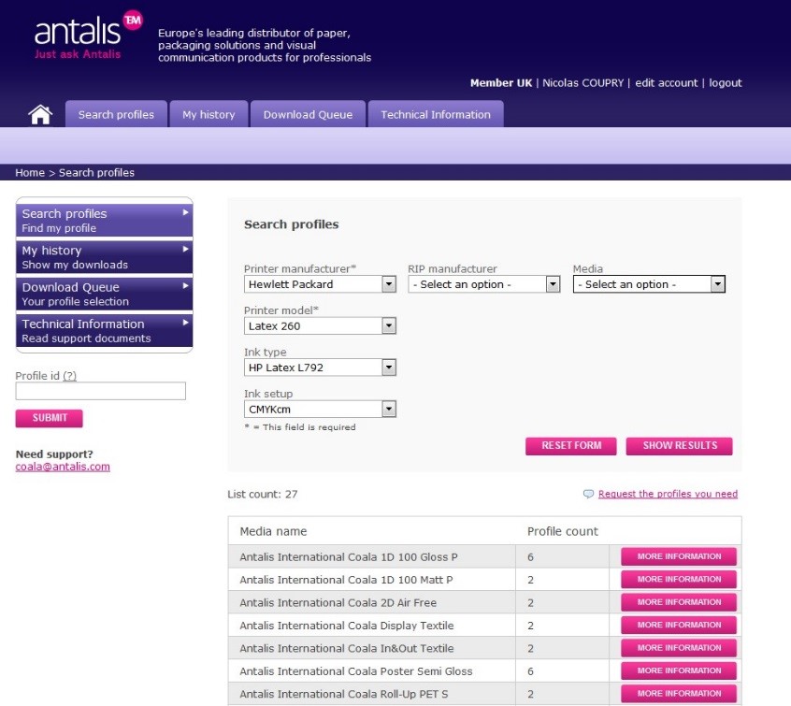This screenshot has height=706, width=791.
Task: More information for Coala Poster Semi Gloss
Action: click(x=679, y=670)
